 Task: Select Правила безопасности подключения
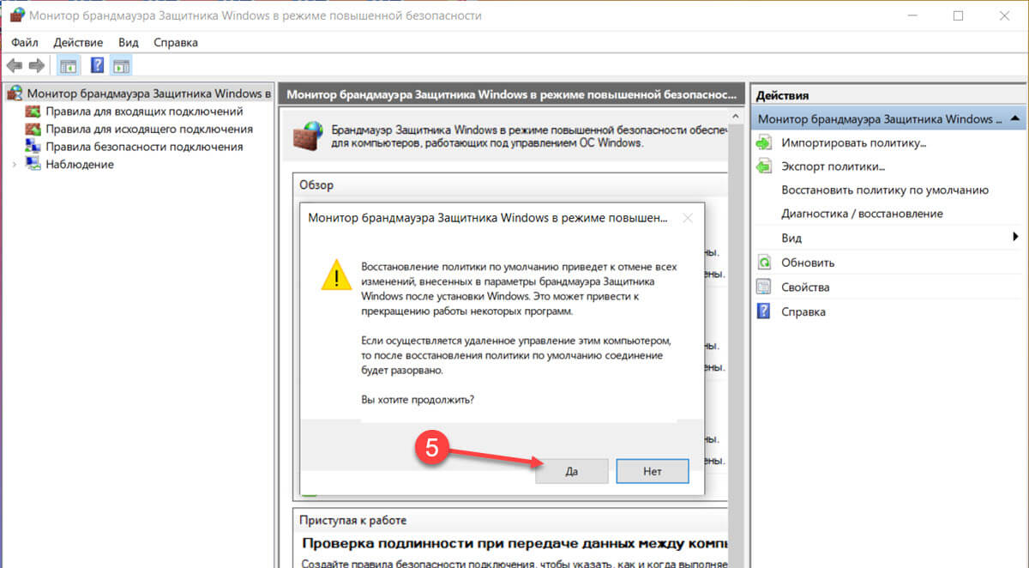tap(144, 147)
